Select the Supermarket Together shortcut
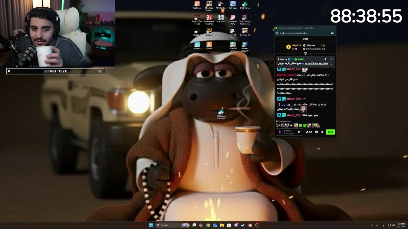408x229 pixels. [x=209, y=19]
